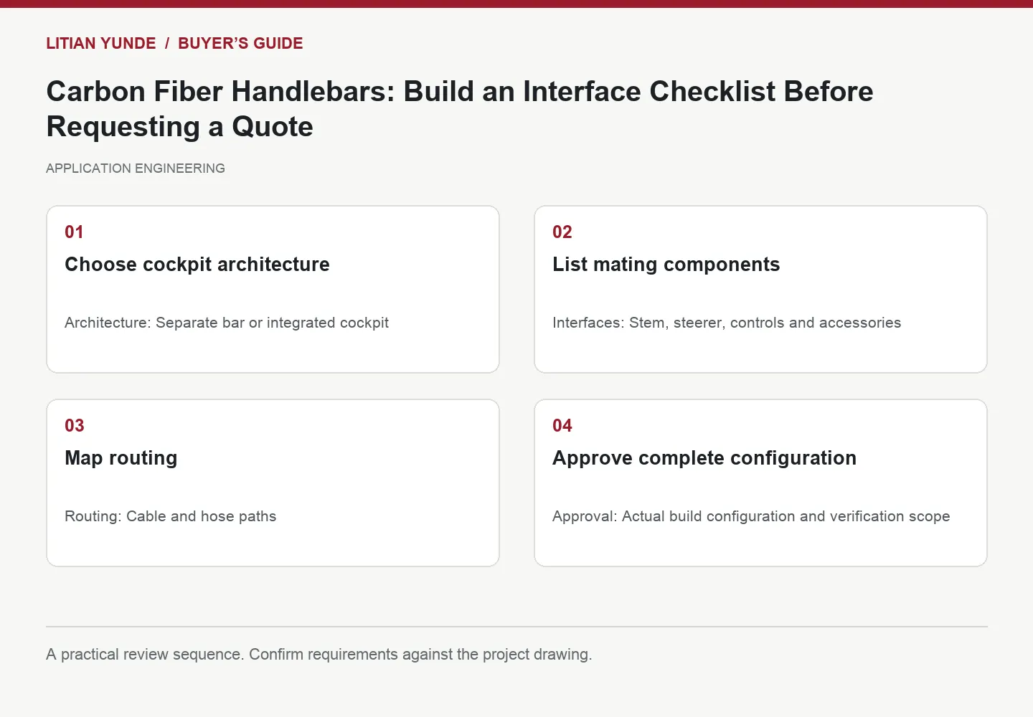This screenshot has height=717, width=1033.
Task: Click step number 04
Action: 562,426
